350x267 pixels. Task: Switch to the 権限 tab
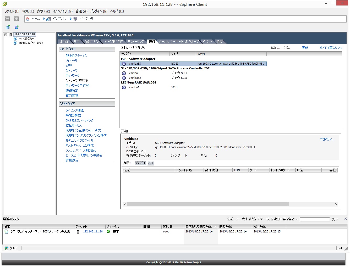(220, 42)
